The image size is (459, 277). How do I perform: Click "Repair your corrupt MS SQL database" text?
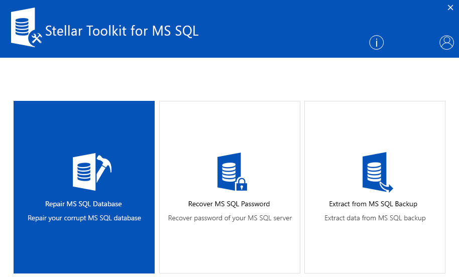point(84,218)
